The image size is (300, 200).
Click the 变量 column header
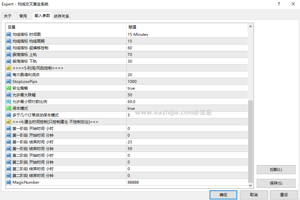(x=66, y=27)
